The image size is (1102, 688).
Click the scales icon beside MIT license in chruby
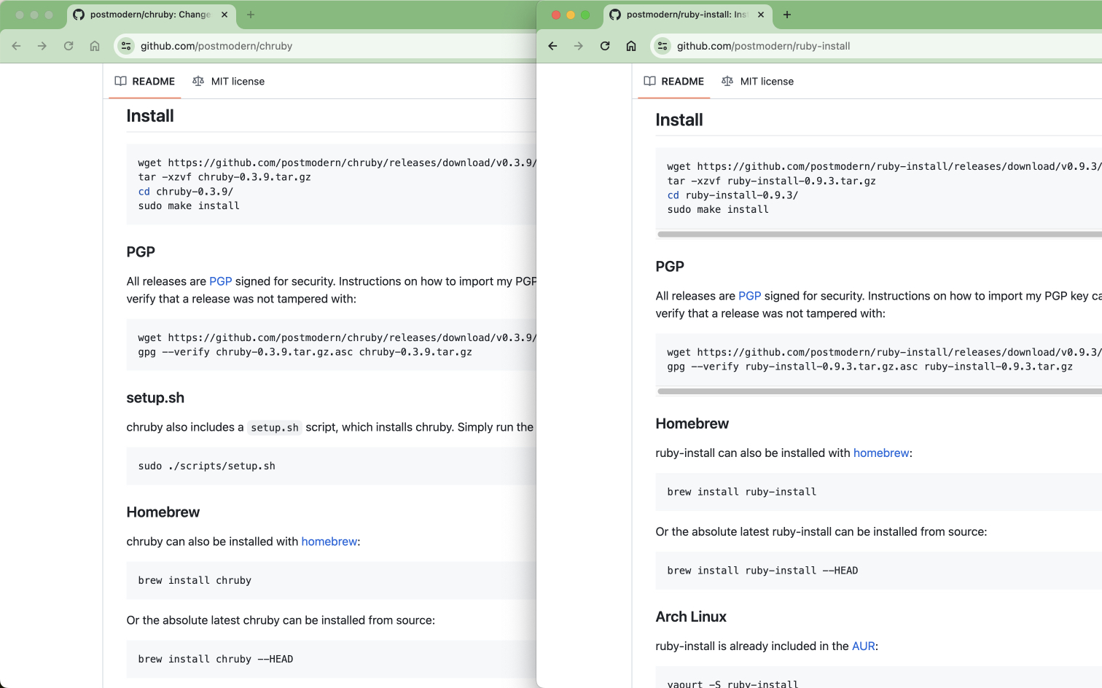[x=198, y=81]
